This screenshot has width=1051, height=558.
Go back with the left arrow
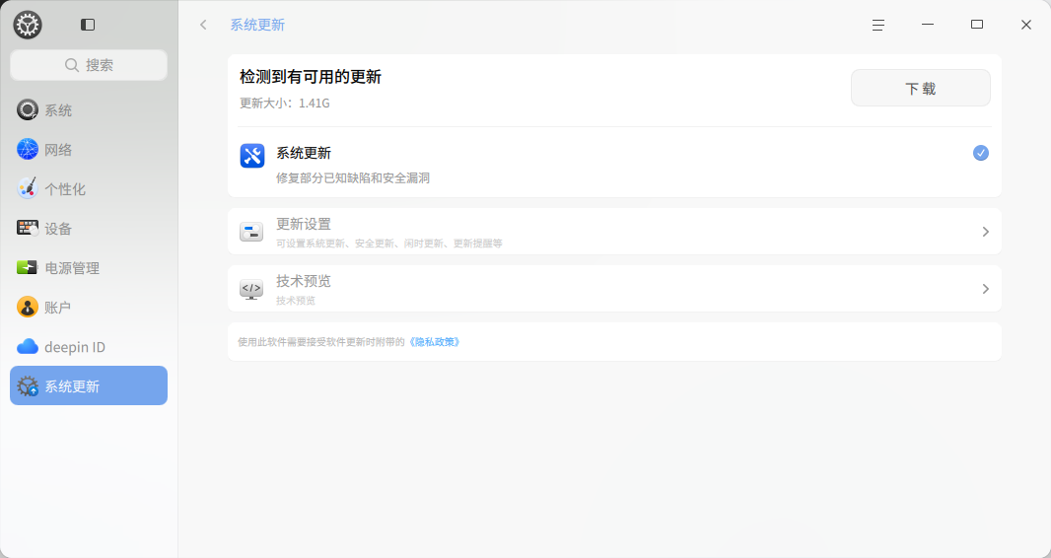pyautogui.click(x=203, y=25)
